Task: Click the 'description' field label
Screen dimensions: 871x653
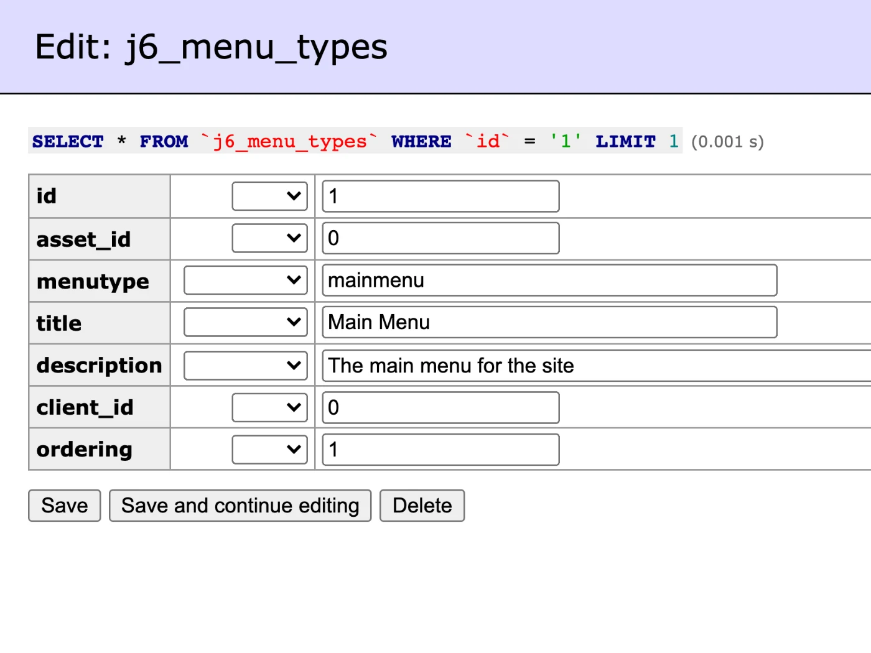Action: point(100,366)
